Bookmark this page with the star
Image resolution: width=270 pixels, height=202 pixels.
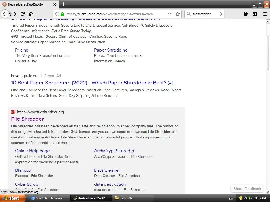click(x=178, y=14)
